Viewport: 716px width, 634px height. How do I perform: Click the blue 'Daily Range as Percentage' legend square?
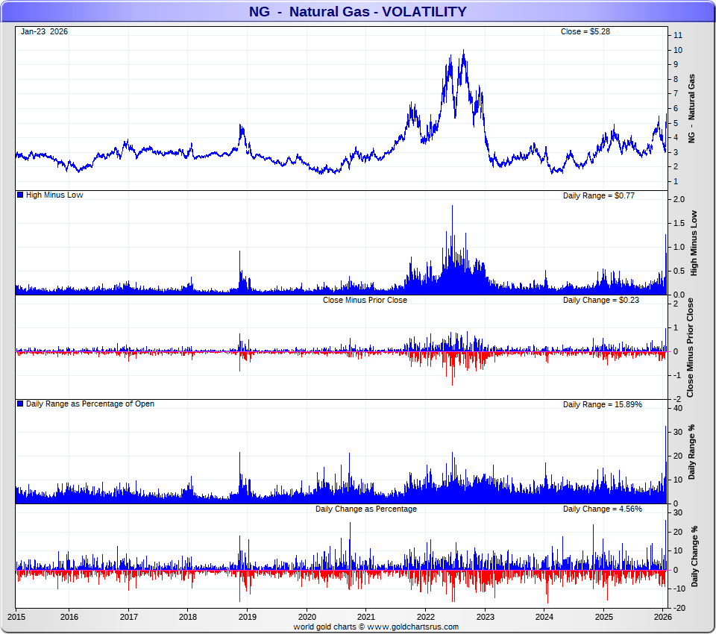point(20,404)
